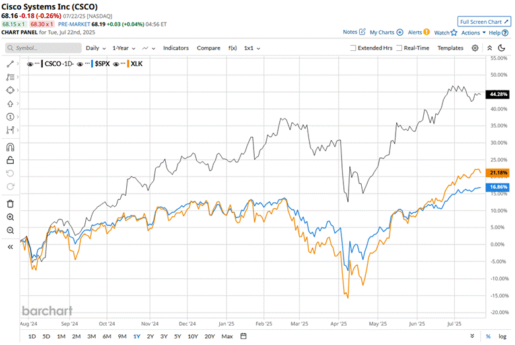515x345 pixels.
Task: Open the 1-Year period dropdown
Action: (124, 48)
